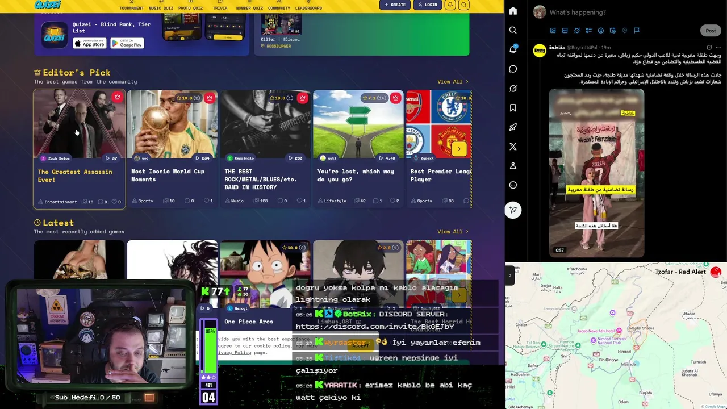This screenshot has width=727, height=409.
Task: Open The Greatest Assassin Ever card image
Action: (79, 124)
